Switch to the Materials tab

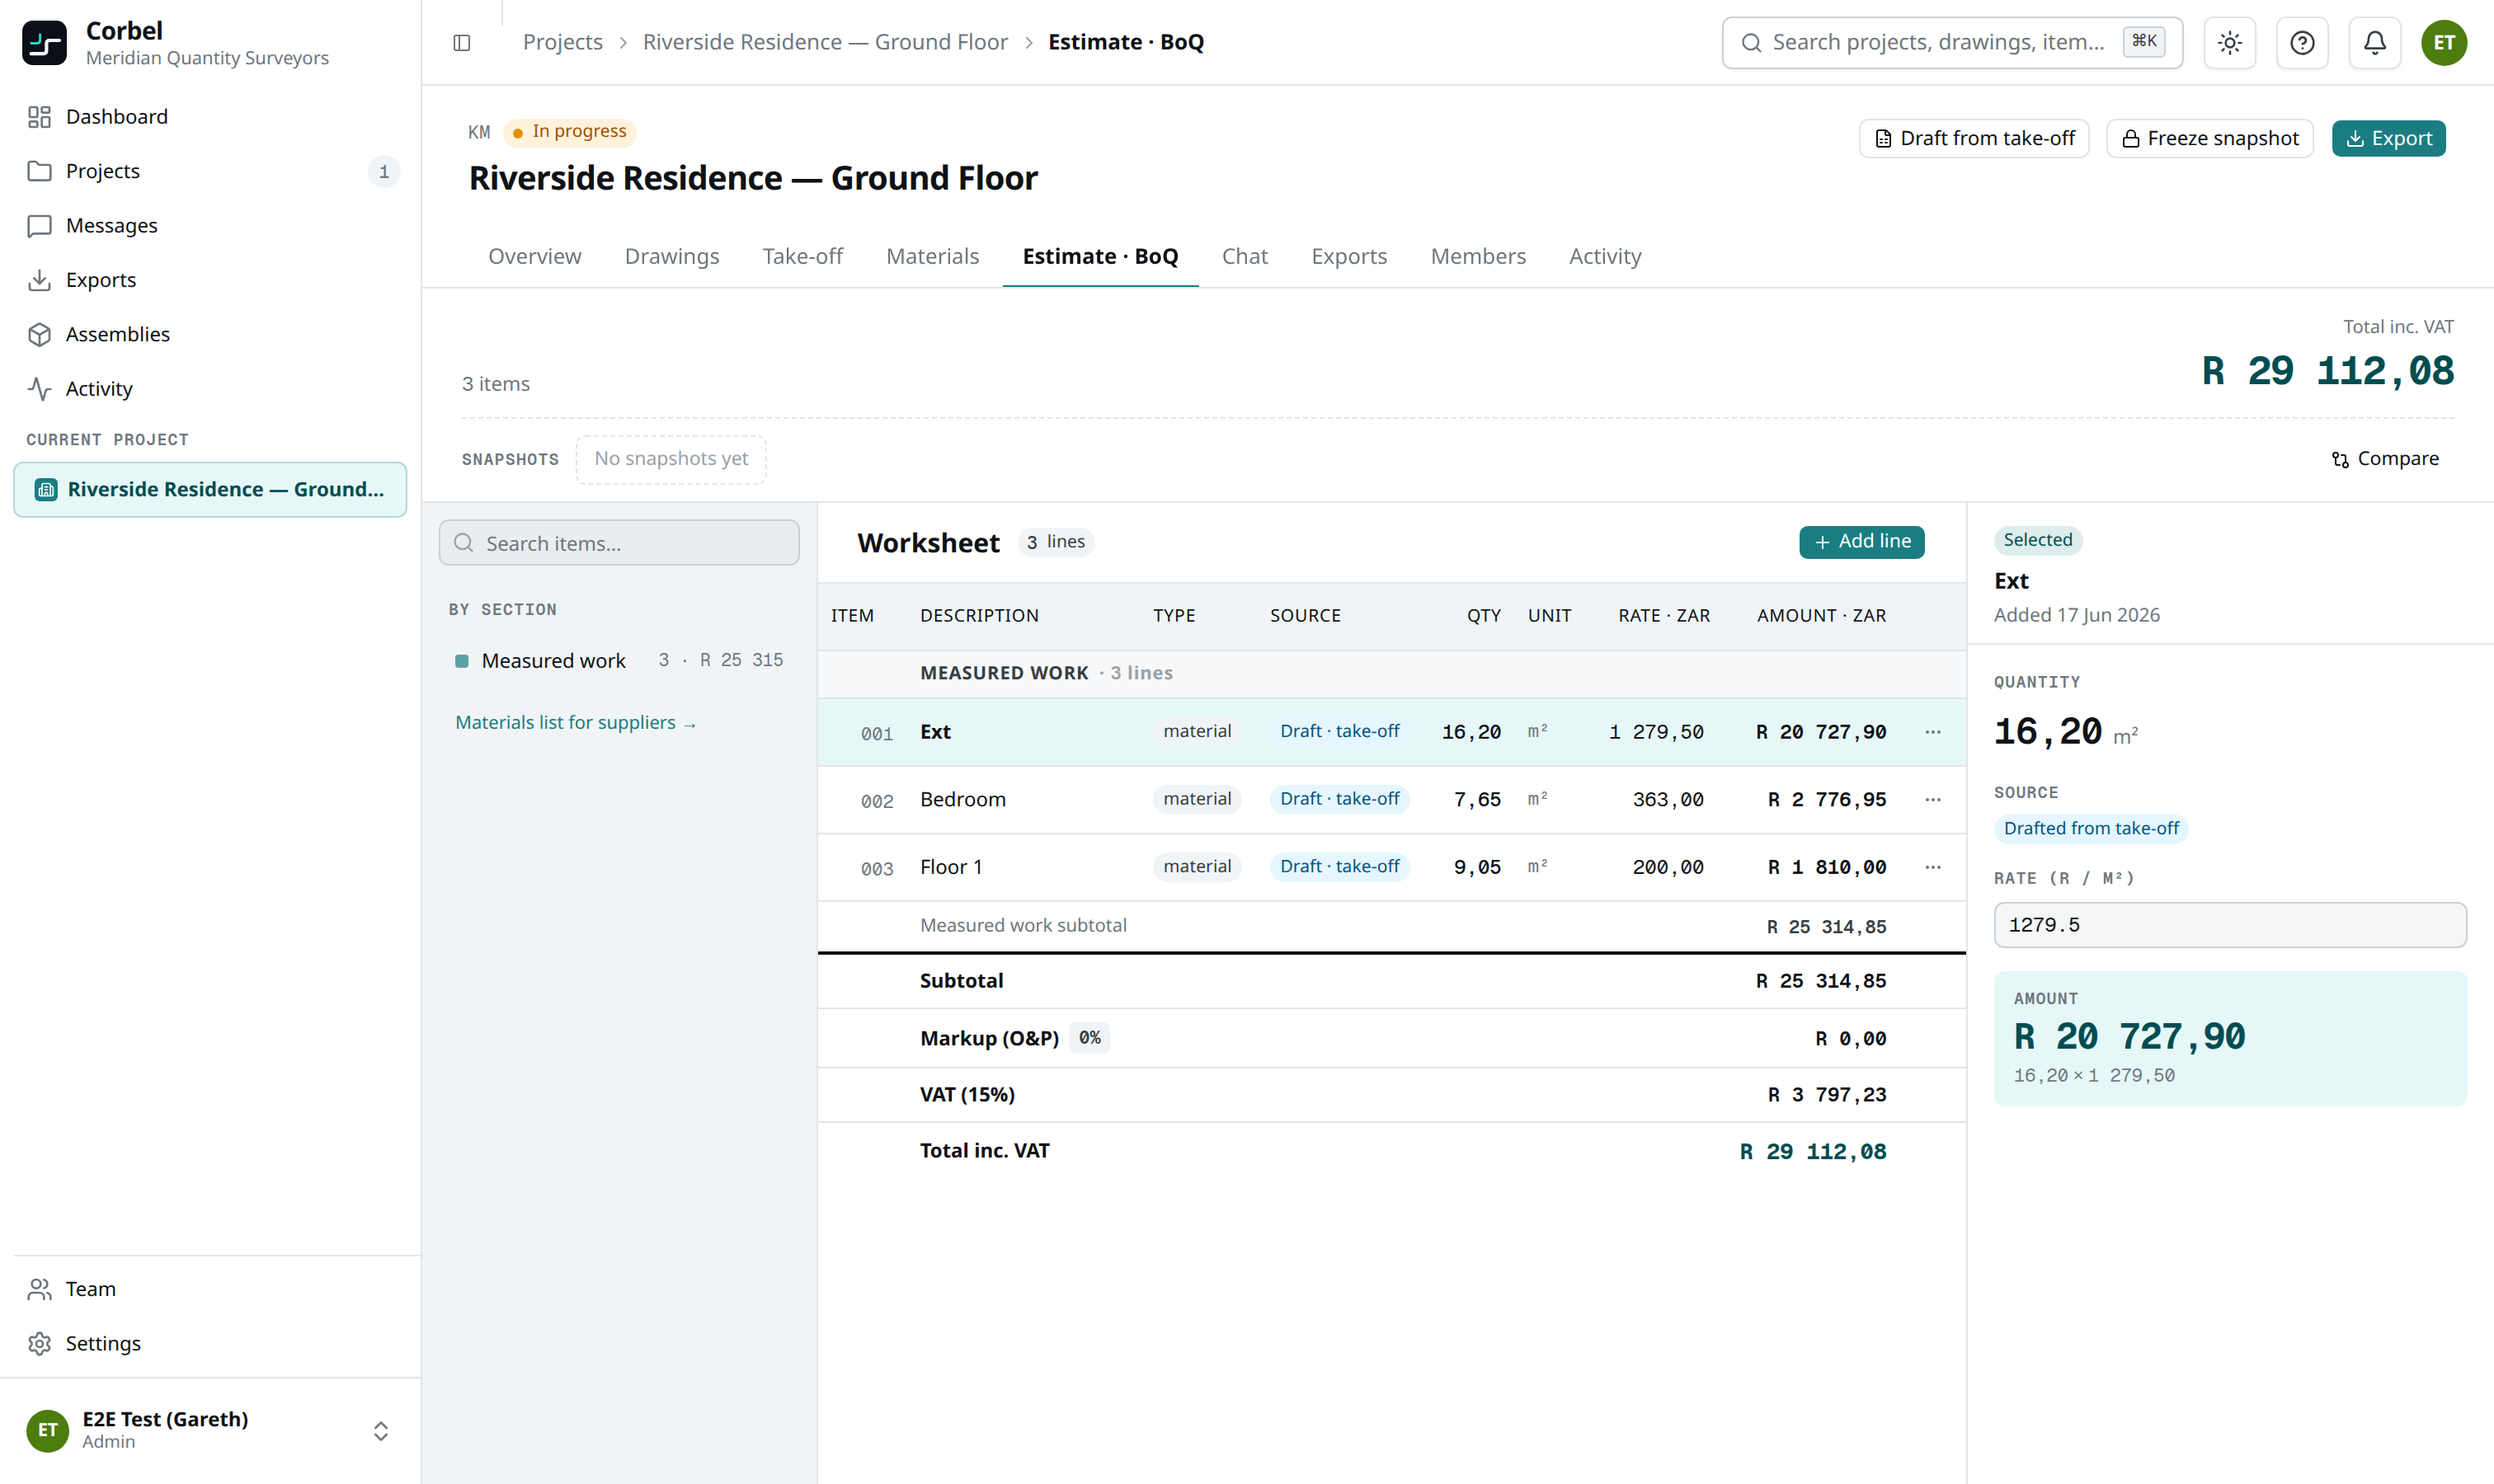click(x=933, y=257)
